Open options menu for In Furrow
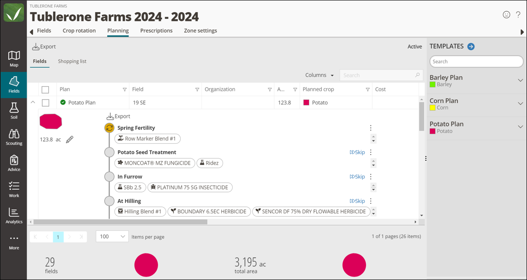Image resolution: width=527 pixels, height=280 pixels. (x=371, y=176)
